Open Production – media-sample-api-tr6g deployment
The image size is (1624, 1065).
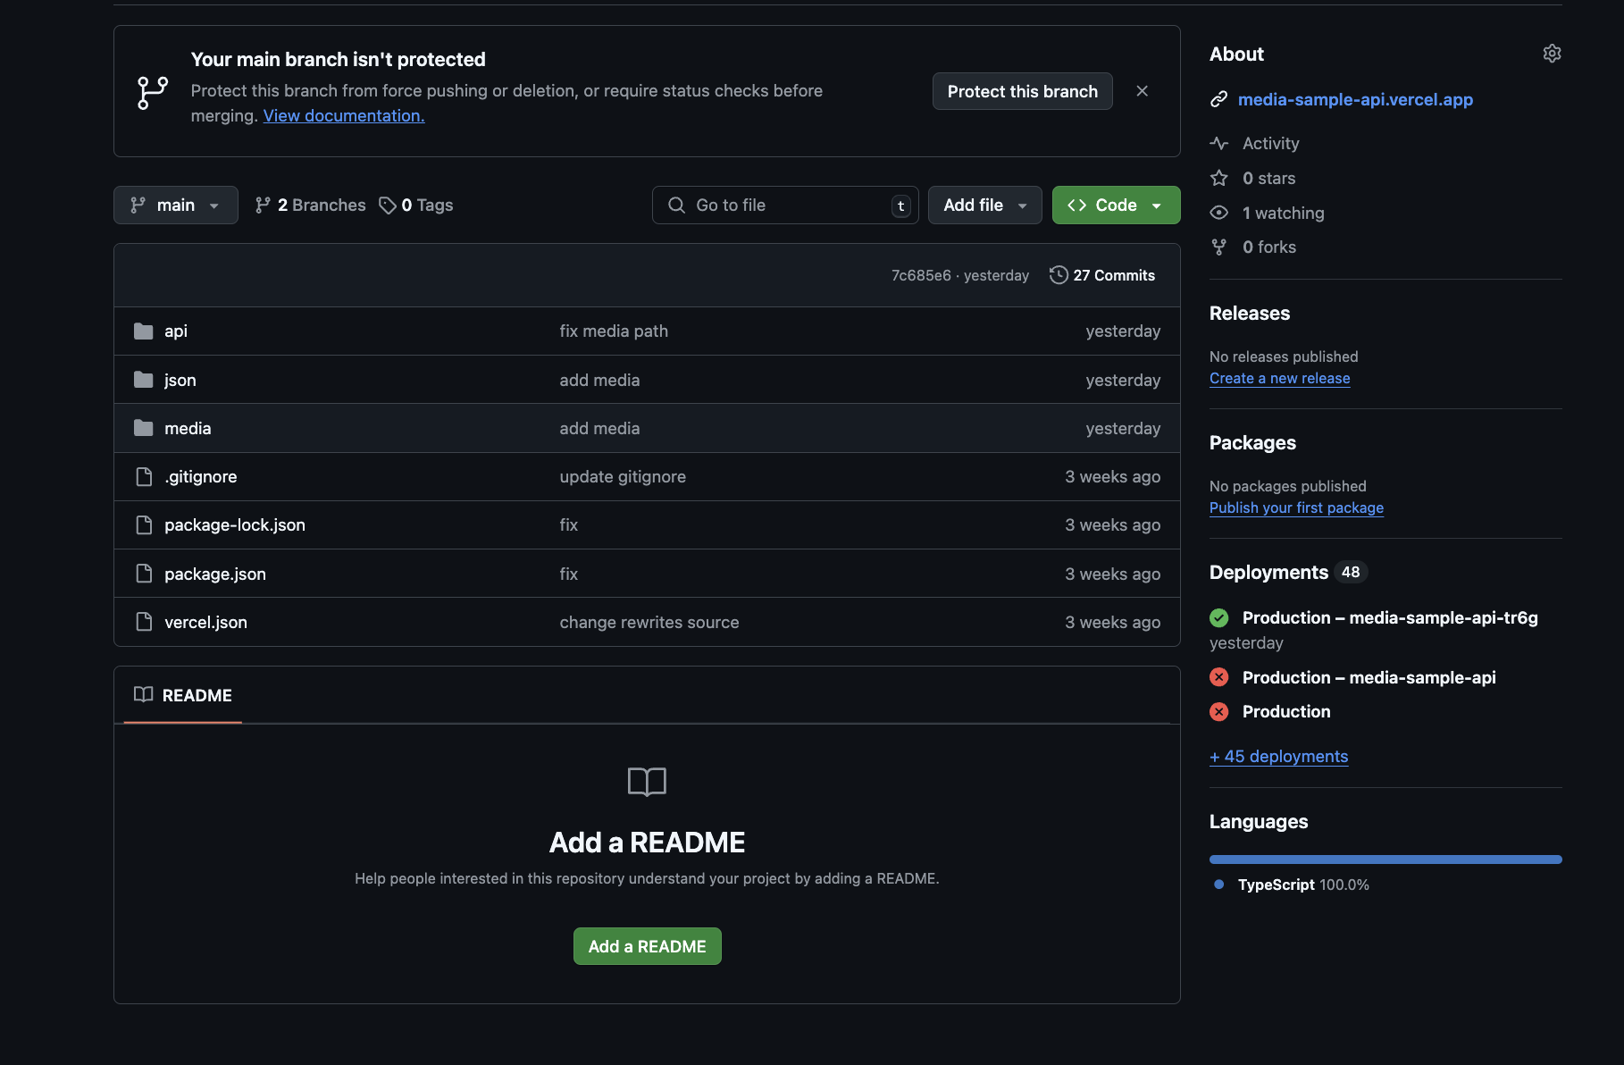click(1390, 617)
